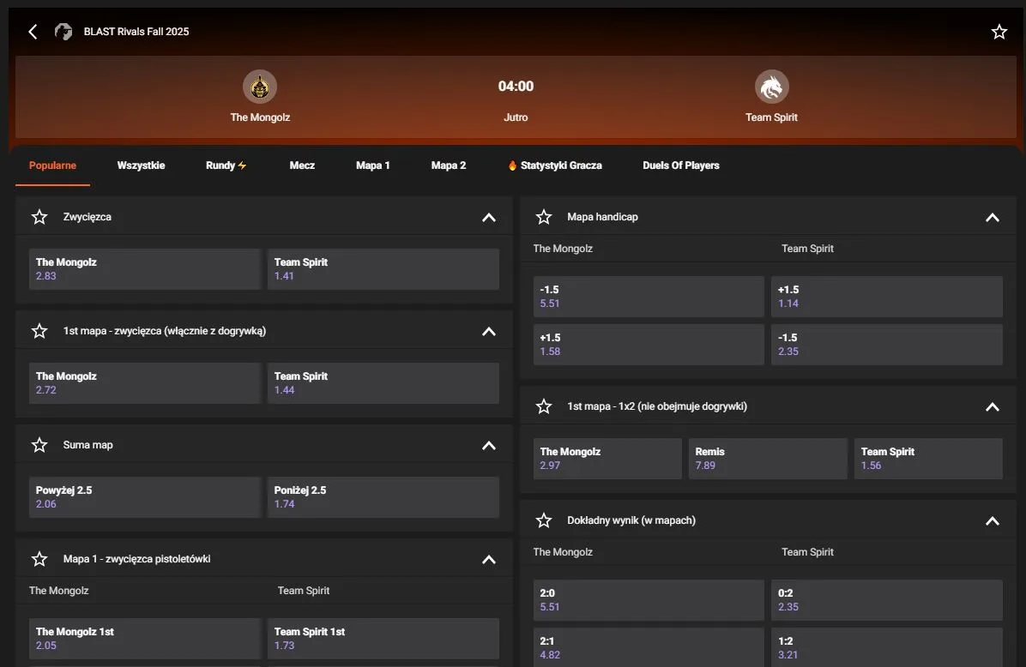Star the Zwycięzca market
The width and height of the screenshot is (1026, 667).
click(39, 217)
